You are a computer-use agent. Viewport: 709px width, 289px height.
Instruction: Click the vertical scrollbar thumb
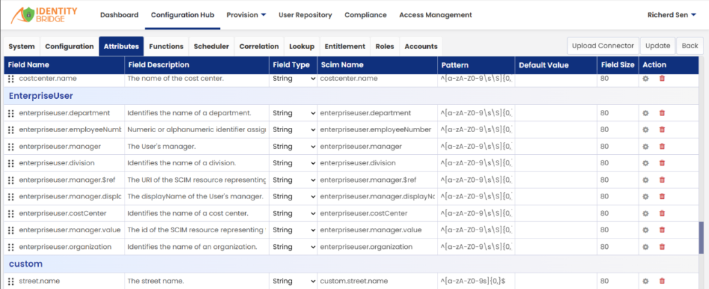point(701,238)
